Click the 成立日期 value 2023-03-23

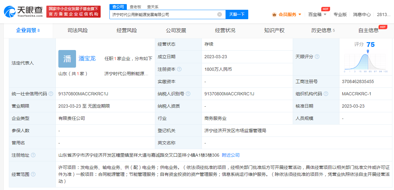216,57
